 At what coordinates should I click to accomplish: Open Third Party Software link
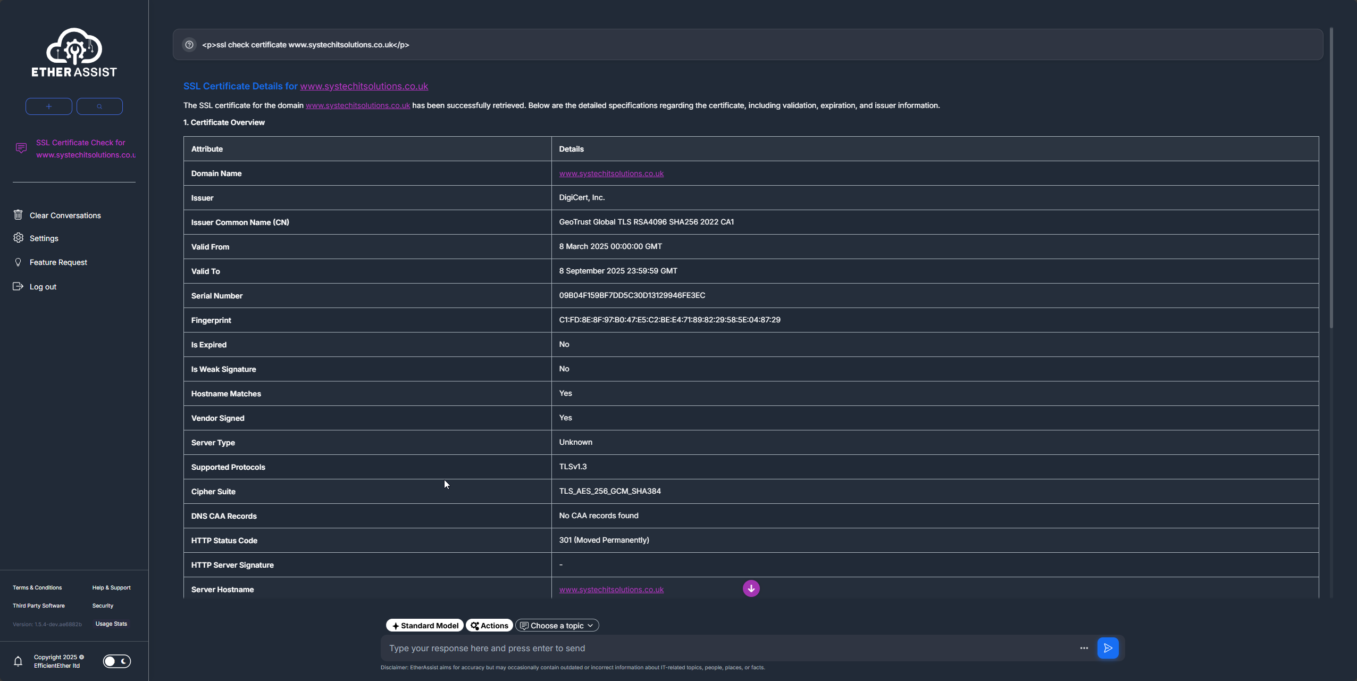point(39,605)
